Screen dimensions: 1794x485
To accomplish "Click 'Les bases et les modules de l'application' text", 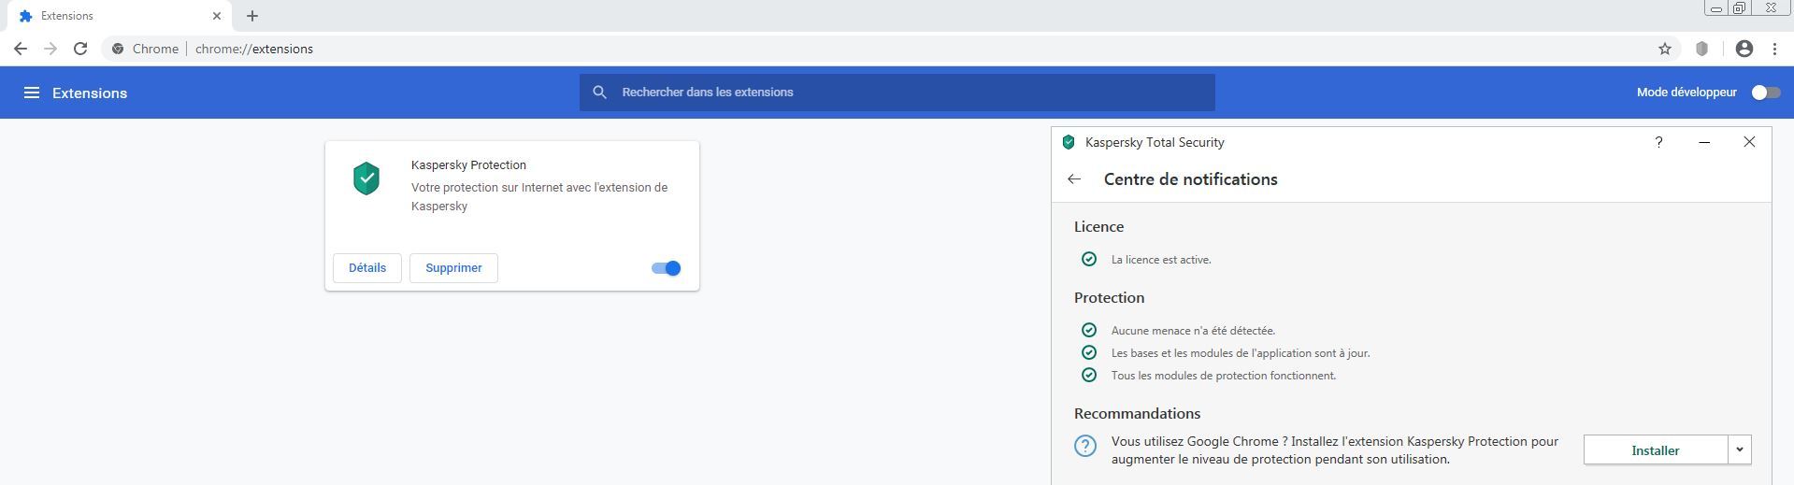I will pos(1241,353).
